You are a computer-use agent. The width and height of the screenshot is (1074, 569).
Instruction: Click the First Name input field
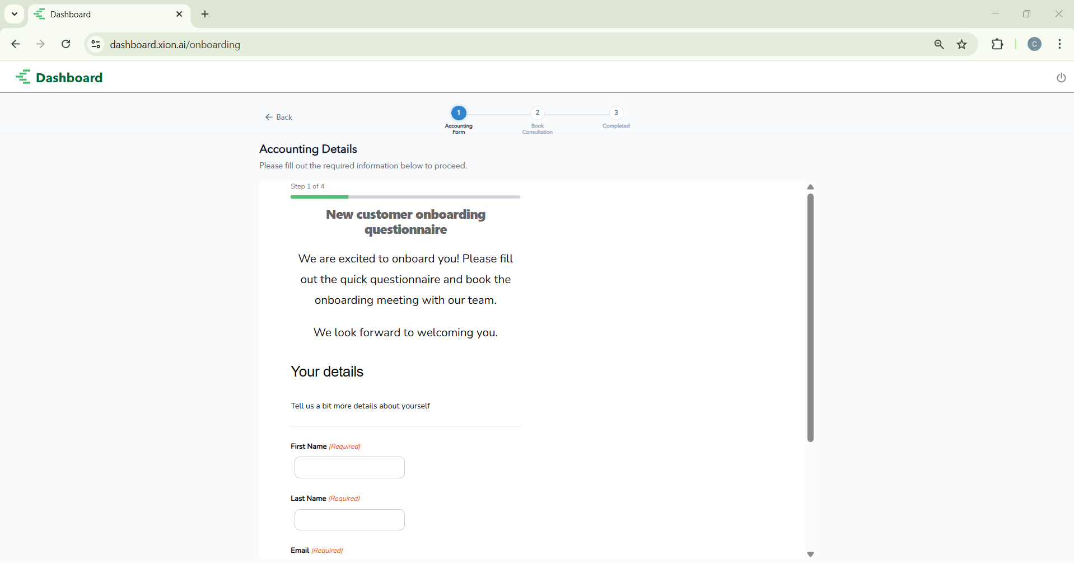(x=349, y=467)
